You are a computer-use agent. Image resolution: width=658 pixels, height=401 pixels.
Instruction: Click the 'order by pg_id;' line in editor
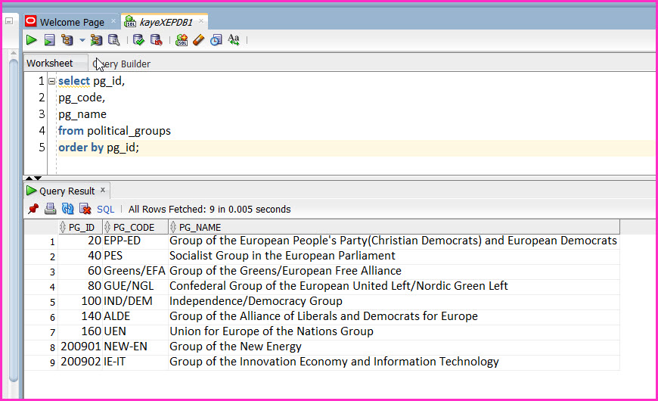[x=98, y=148]
